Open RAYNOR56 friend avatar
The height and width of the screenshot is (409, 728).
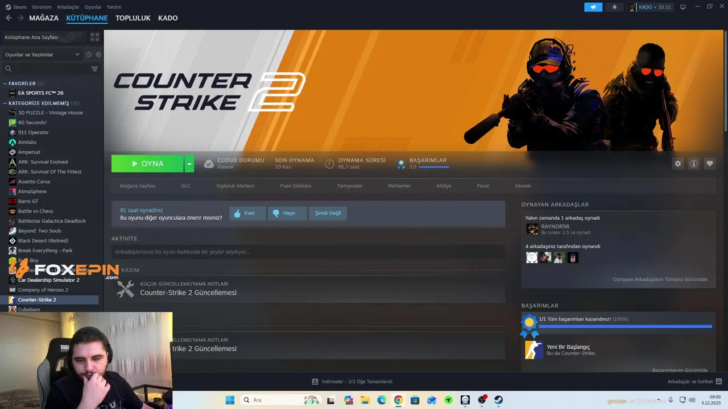(532, 229)
